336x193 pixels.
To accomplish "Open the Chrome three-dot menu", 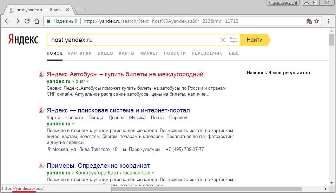I will click(x=328, y=21).
